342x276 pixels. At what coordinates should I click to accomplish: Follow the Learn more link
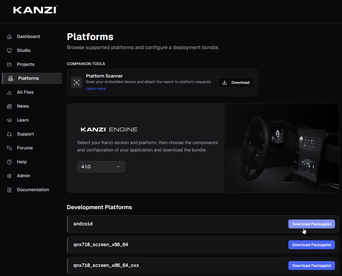[96, 89]
